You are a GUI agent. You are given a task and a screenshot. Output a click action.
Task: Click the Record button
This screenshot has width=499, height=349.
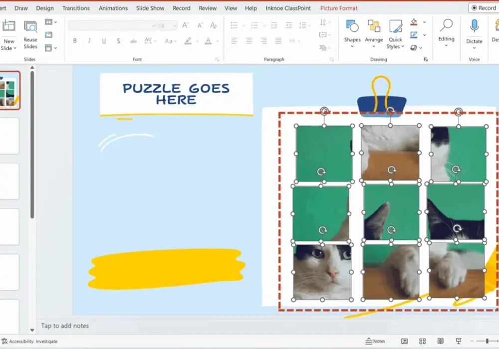[x=484, y=8]
